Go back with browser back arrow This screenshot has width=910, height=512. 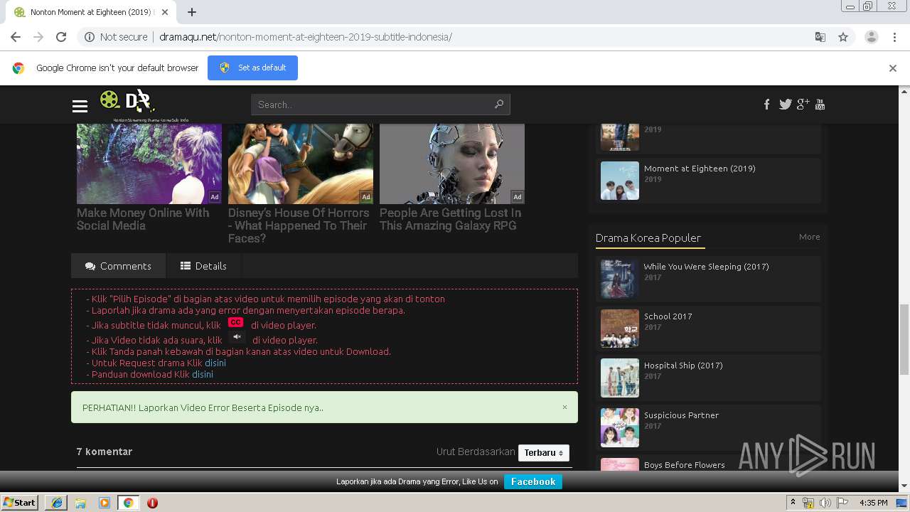(x=16, y=37)
